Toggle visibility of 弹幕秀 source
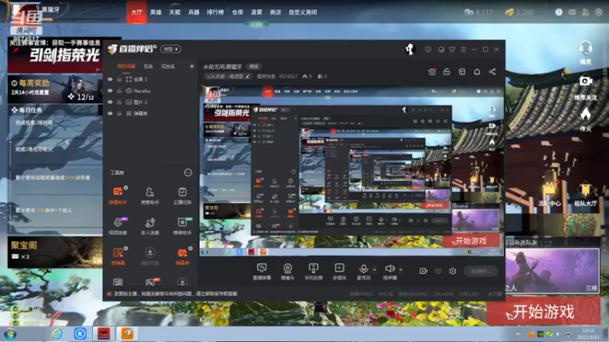The image size is (609, 342). pos(110,113)
